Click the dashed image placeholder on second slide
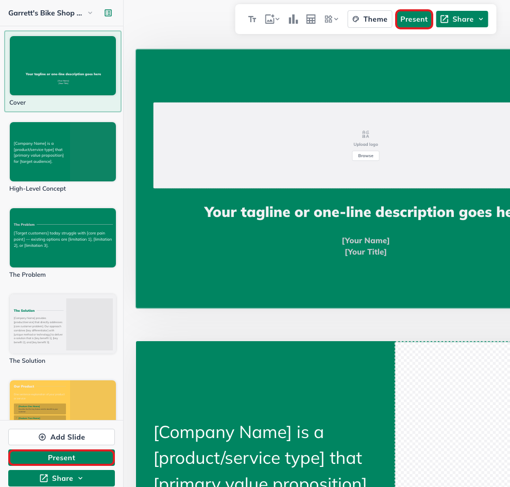The height and width of the screenshot is (487, 510). coord(452,414)
